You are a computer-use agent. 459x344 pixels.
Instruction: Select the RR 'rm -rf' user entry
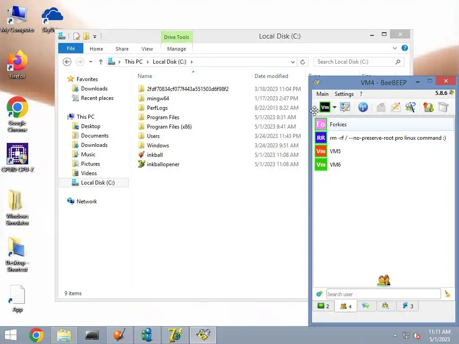click(x=384, y=138)
